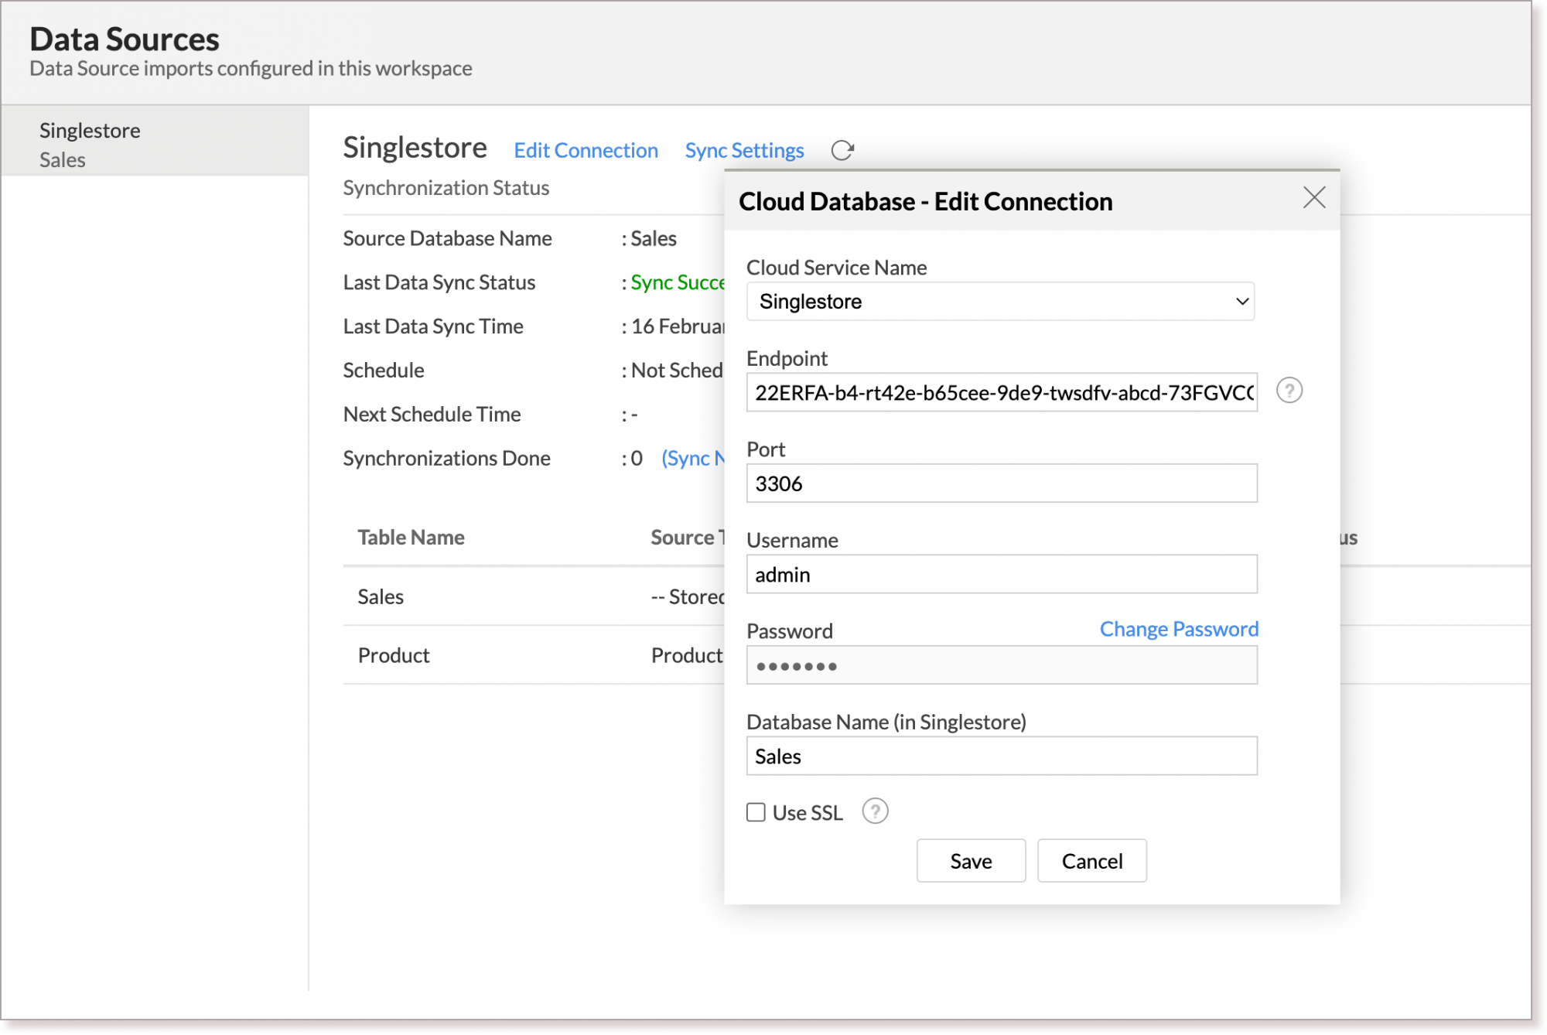Expand the Cloud Service Name dropdown
The width and height of the screenshot is (1547, 1035).
tap(1000, 302)
